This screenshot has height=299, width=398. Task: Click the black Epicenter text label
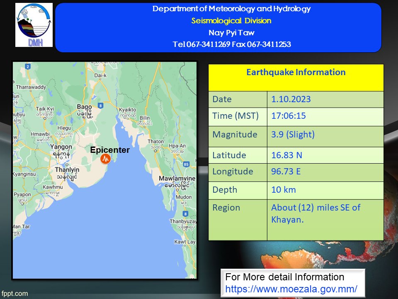pos(110,150)
